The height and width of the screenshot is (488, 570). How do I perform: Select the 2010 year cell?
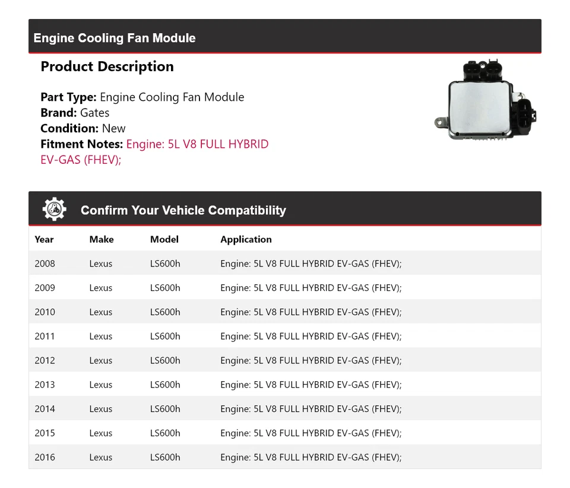pyautogui.click(x=45, y=312)
